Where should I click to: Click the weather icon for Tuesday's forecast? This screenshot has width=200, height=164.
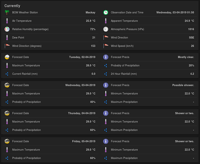7,57
